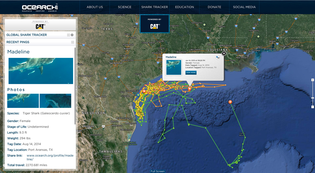Click the Tag Location: Port Aransas text

(x=30, y=150)
